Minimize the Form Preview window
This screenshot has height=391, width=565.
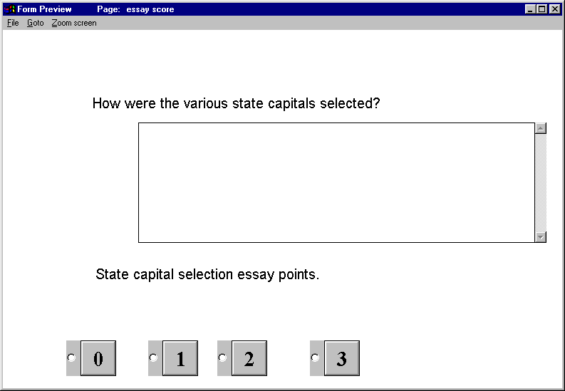[529, 9]
